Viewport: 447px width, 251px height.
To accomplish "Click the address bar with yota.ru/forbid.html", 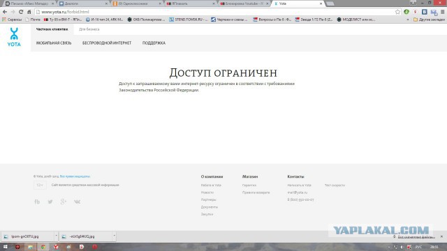I will [x=215, y=12].
